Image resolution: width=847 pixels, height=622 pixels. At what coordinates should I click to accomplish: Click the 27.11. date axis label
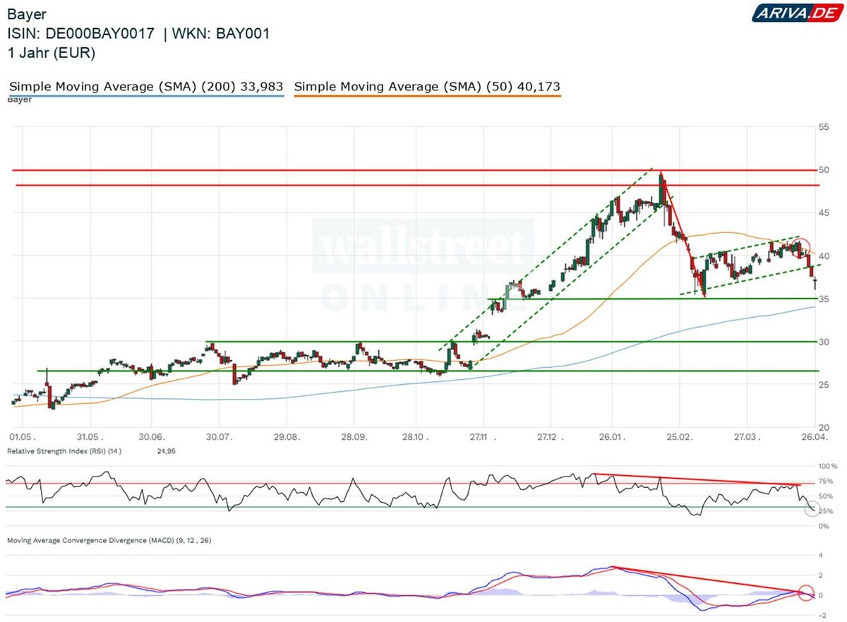point(482,438)
